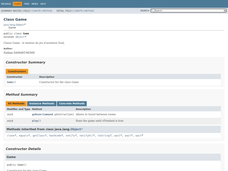Clear search with the X icon
Image resolution: width=228 pixels, height=171 pixels.
click(x=225, y=11)
